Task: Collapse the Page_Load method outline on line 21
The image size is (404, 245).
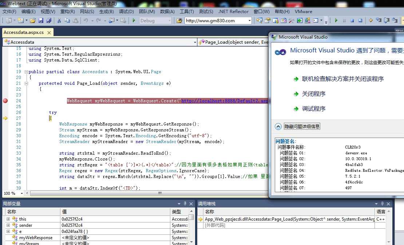Action: point(26,83)
